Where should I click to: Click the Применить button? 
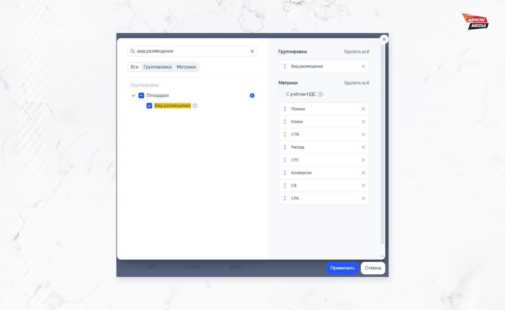click(342, 268)
